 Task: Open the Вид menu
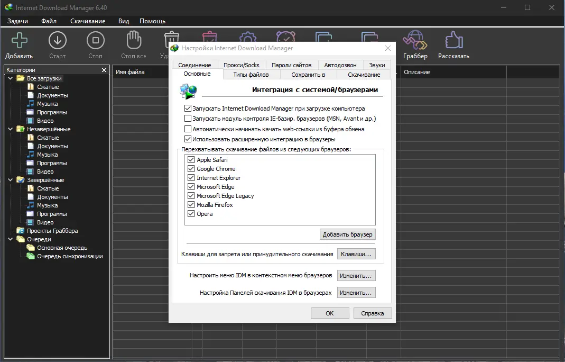click(x=124, y=21)
